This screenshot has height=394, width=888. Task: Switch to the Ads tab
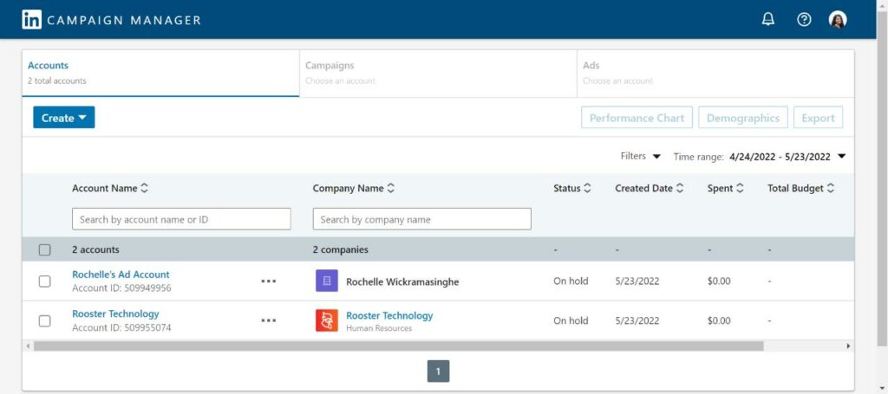[715, 73]
